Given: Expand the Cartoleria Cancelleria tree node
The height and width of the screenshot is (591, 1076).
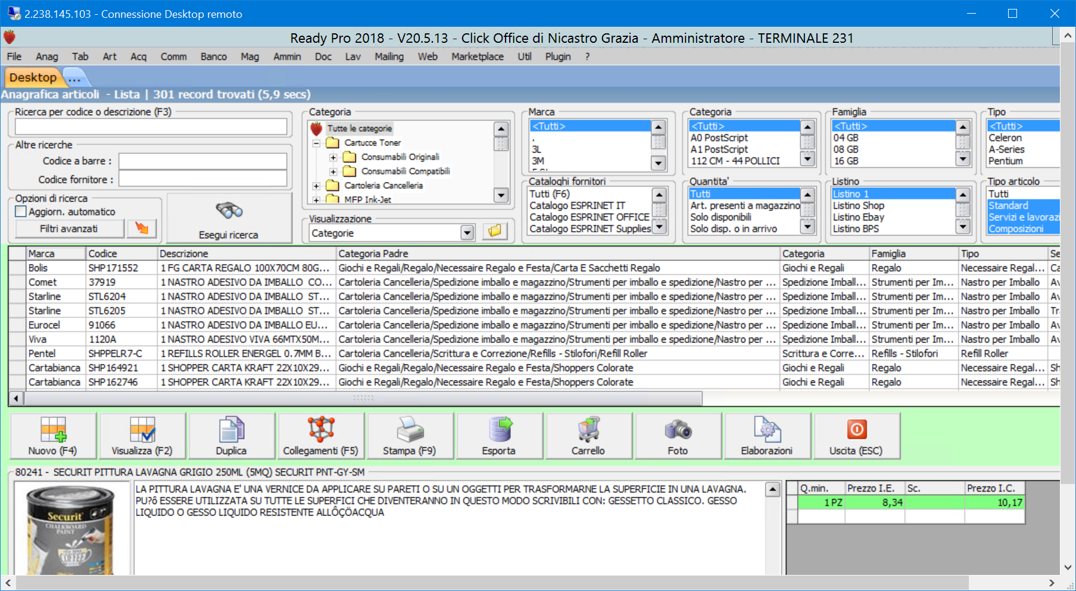Looking at the screenshot, I should tap(316, 186).
